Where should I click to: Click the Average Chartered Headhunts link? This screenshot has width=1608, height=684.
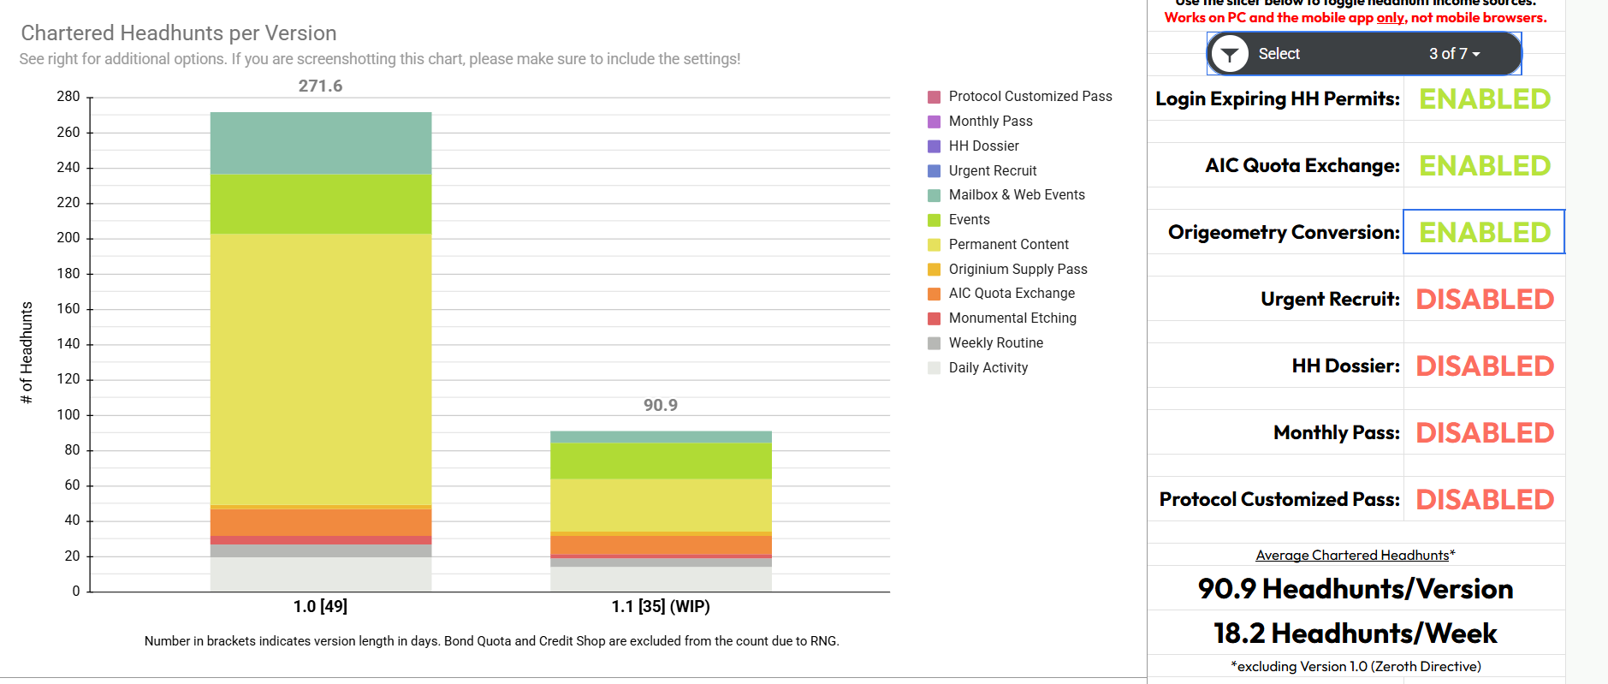(1352, 556)
